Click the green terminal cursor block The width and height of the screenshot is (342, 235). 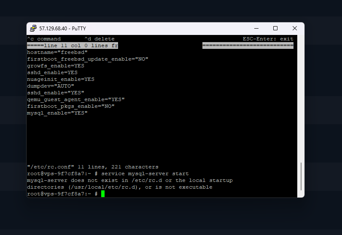pos(103,194)
